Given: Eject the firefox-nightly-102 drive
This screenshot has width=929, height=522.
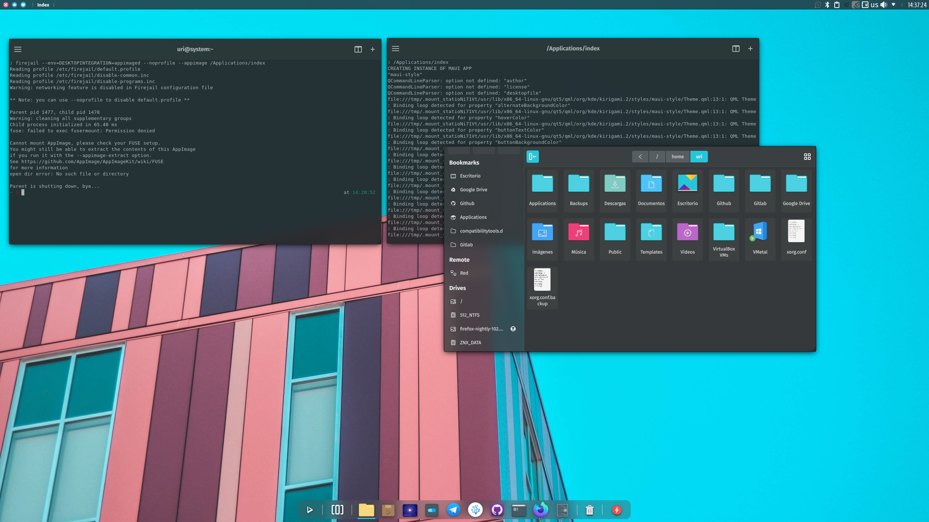Looking at the screenshot, I should [x=513, y=328].
